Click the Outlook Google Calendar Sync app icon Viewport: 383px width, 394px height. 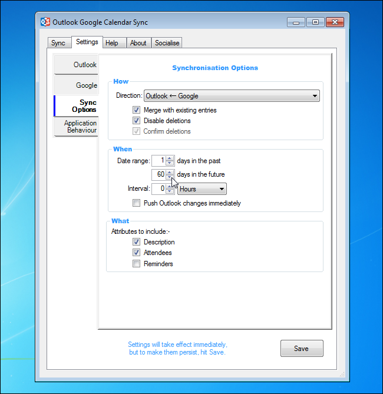click(45, 22)
